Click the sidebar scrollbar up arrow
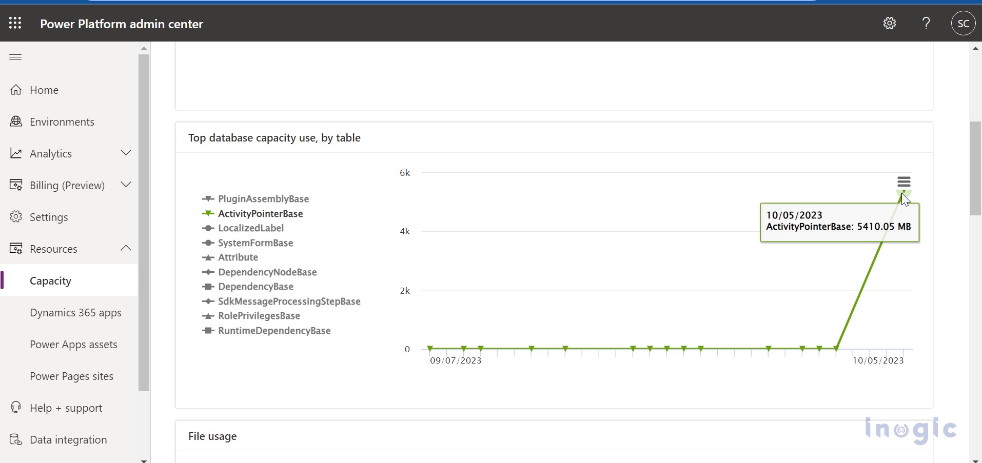The height and width of the screenshot is (463, 982). (144, 48)
